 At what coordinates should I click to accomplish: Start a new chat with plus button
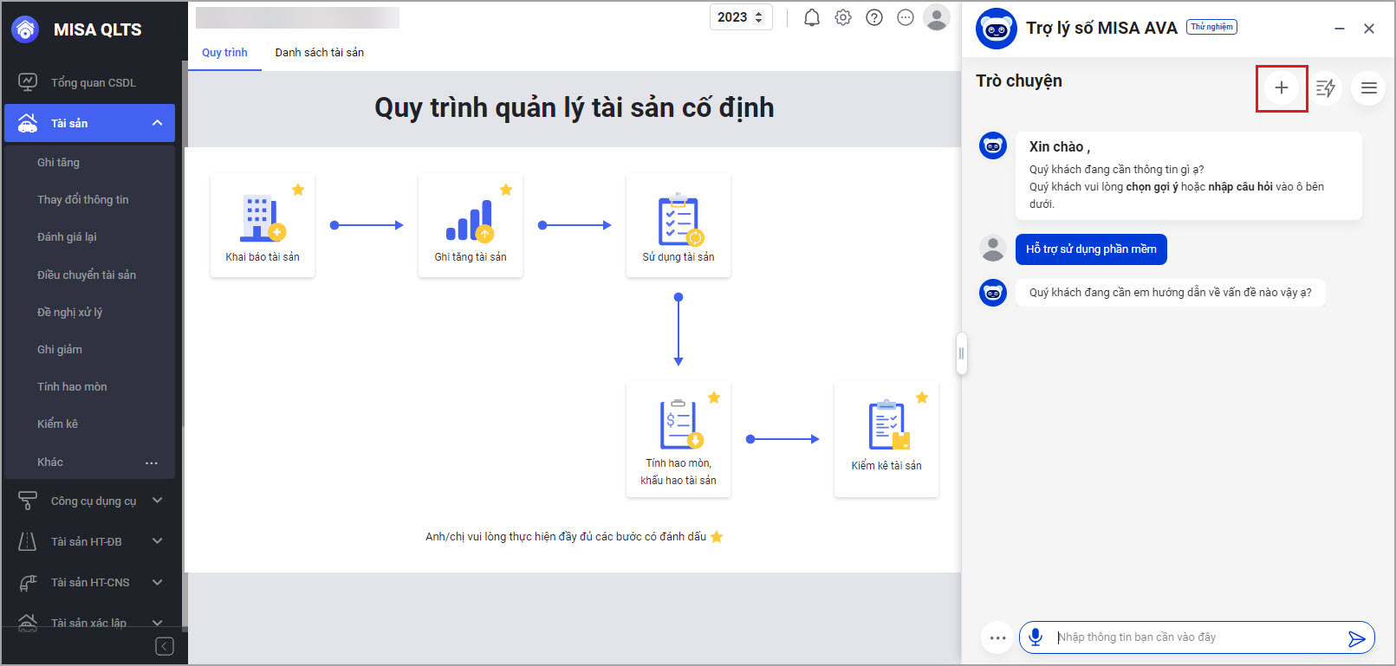[1282, 87]
